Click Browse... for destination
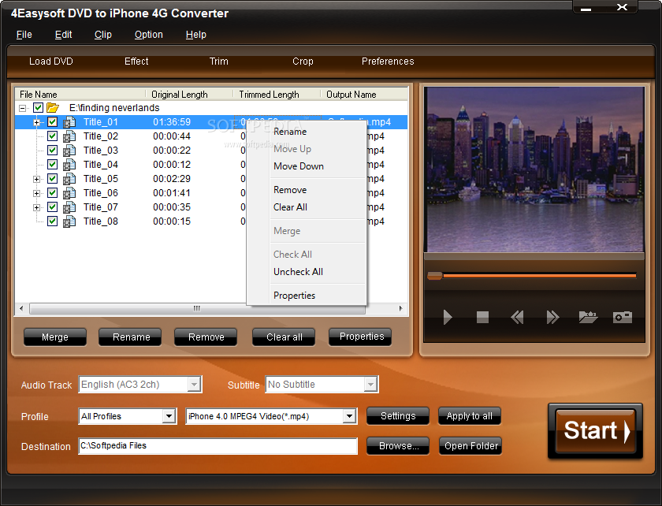The width and height of the screenshot is (662, 506). [398, 446]
